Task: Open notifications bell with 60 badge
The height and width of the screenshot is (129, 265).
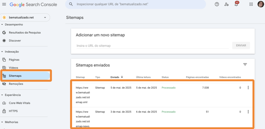Action: tap(236, 4)
